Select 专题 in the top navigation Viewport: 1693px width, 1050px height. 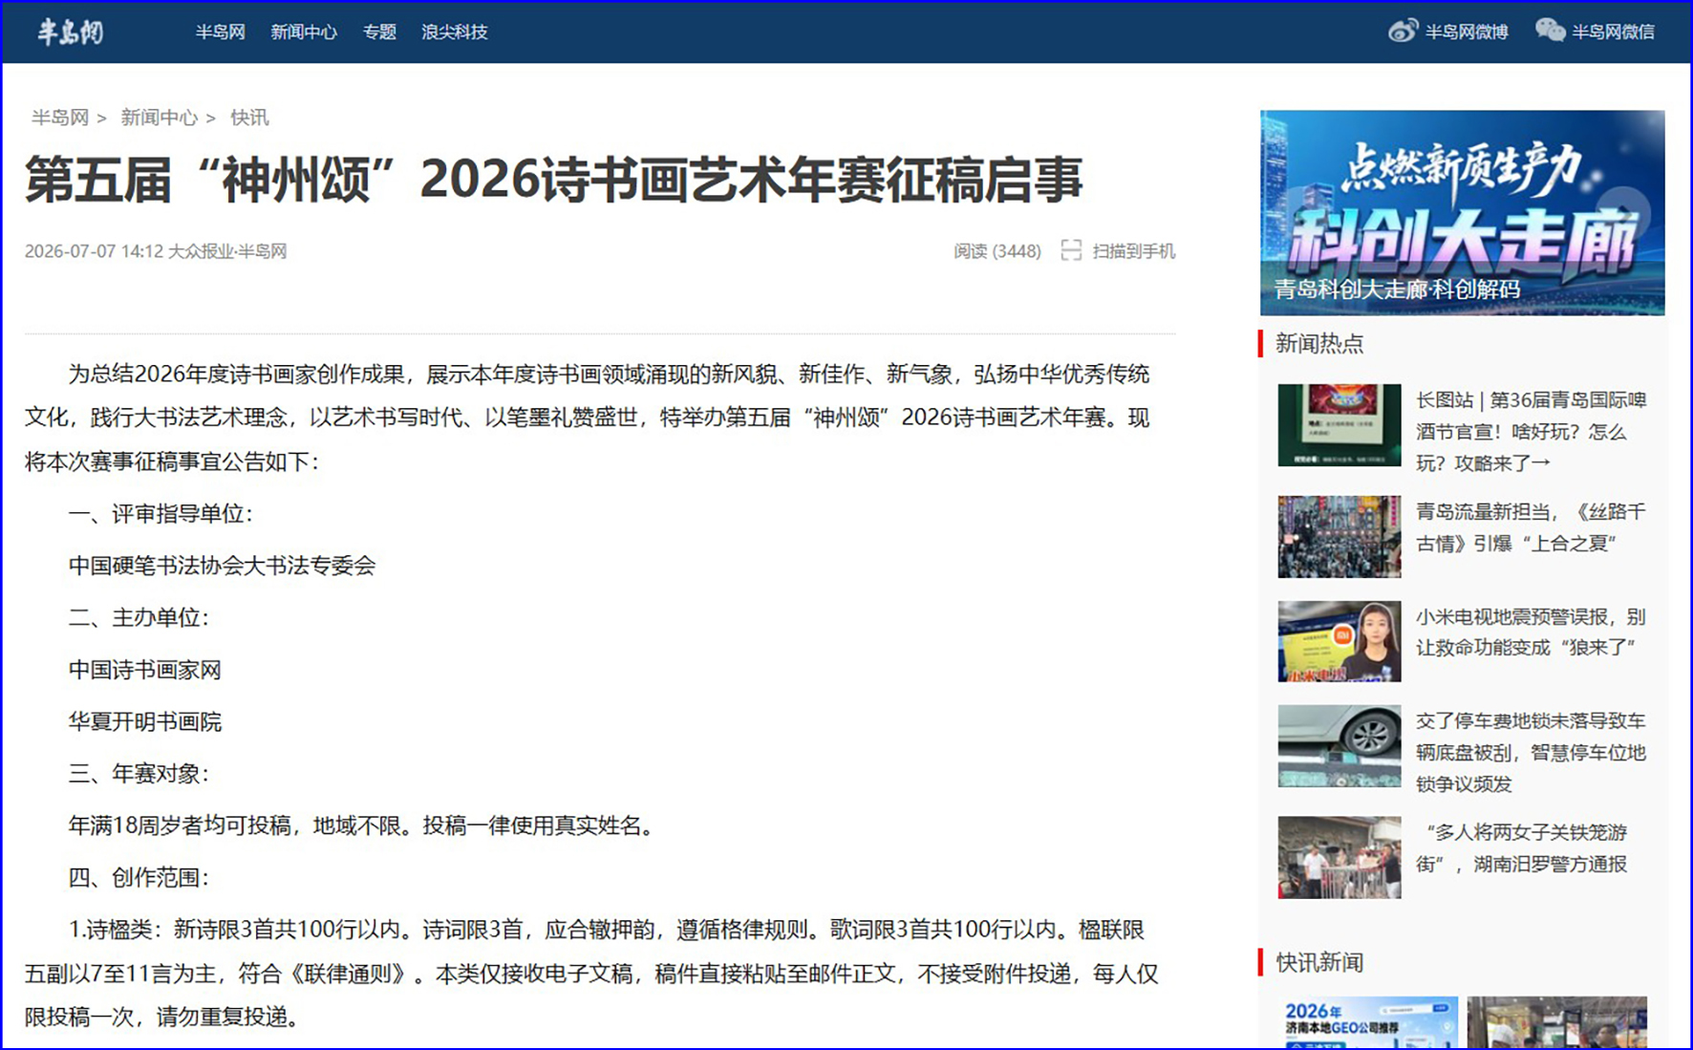tap(379, 32)
